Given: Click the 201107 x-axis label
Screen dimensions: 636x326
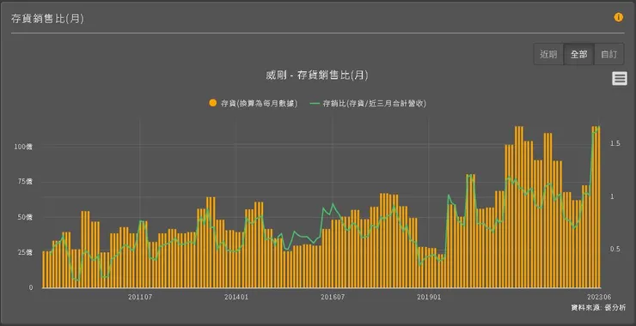Looking at the screenshot, I should [x=140, y=297].
